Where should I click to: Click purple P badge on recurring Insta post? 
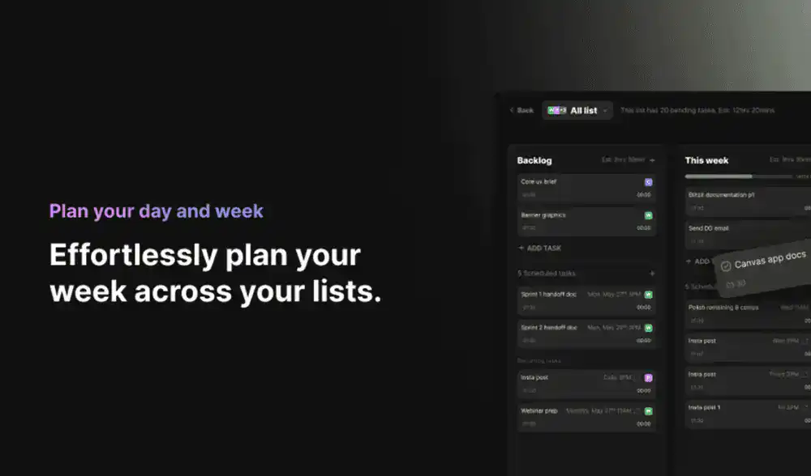(x=648, y=378)
